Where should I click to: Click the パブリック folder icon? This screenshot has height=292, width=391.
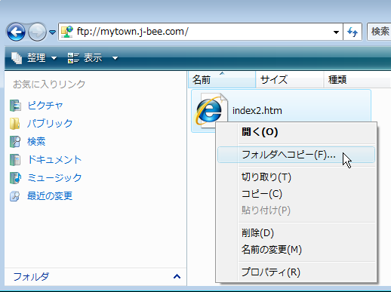click(15, 124)
